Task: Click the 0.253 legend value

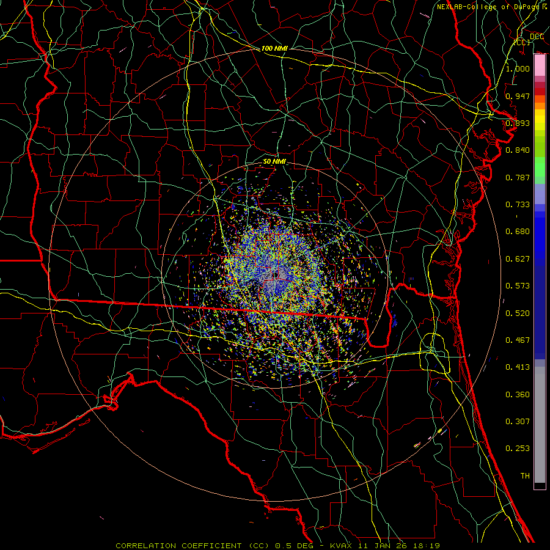Action: 518,449
